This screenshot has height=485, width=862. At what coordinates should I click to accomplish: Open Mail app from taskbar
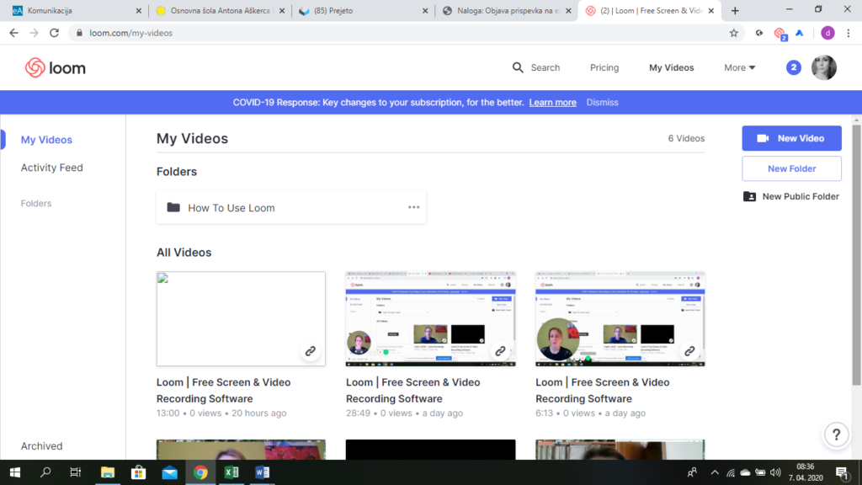(169, 472)
